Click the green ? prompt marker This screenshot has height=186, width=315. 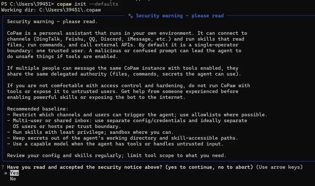pyautogui.click(x=3, y=167)
